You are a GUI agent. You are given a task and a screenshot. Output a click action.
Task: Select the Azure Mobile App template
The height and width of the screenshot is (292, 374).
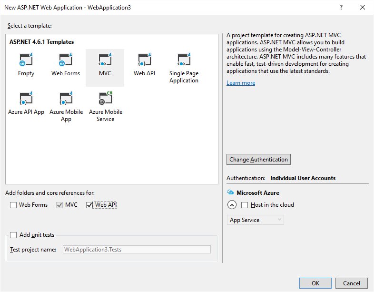[66, 106]
